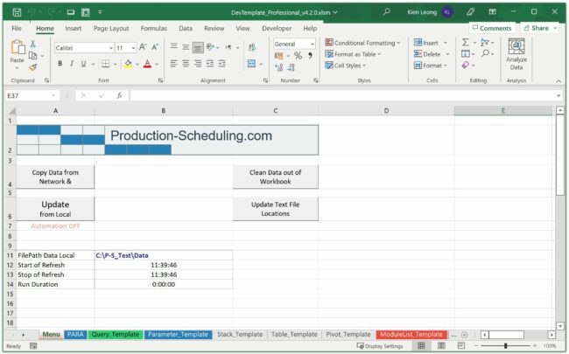
Task: Open the Formulas ribbon tab
Action: click(154, 28)
